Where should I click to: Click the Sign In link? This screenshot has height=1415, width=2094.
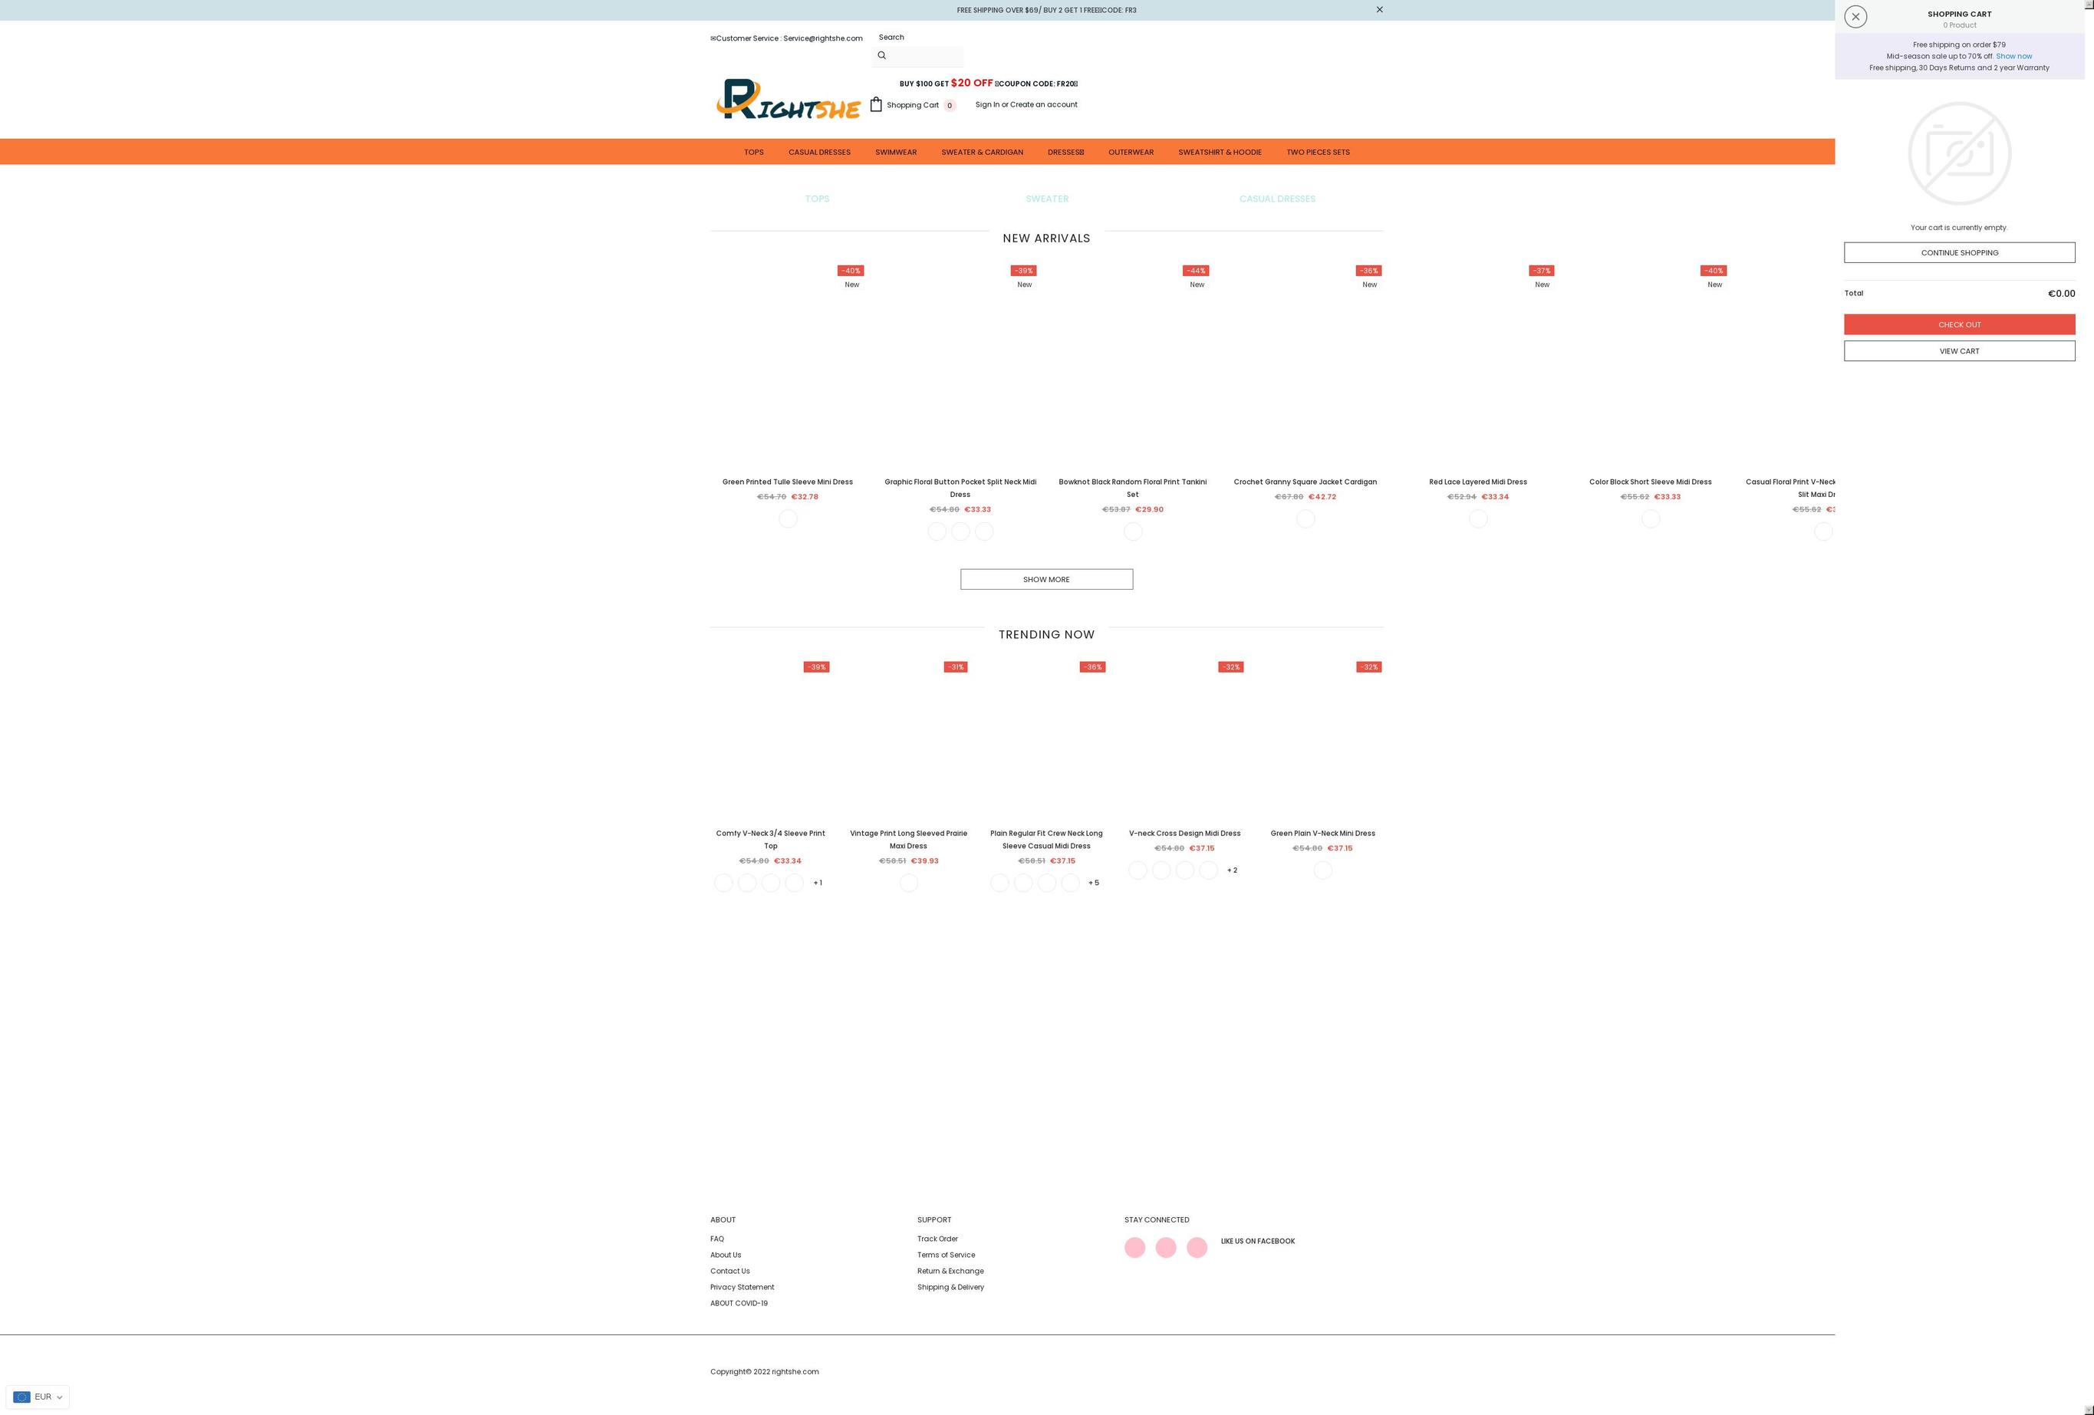[987, 104]
